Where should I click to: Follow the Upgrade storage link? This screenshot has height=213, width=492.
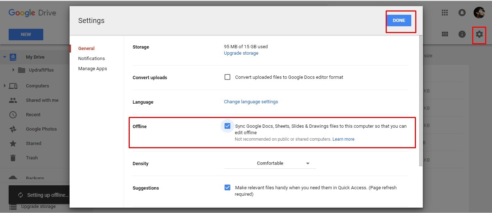point(241,53)
